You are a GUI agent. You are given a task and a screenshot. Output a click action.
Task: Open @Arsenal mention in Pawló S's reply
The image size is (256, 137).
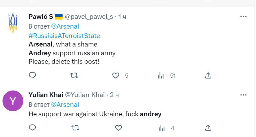[x=65, y=26]
